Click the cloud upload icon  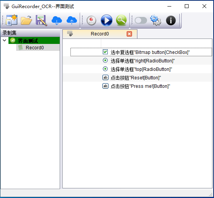pos(72,20)
